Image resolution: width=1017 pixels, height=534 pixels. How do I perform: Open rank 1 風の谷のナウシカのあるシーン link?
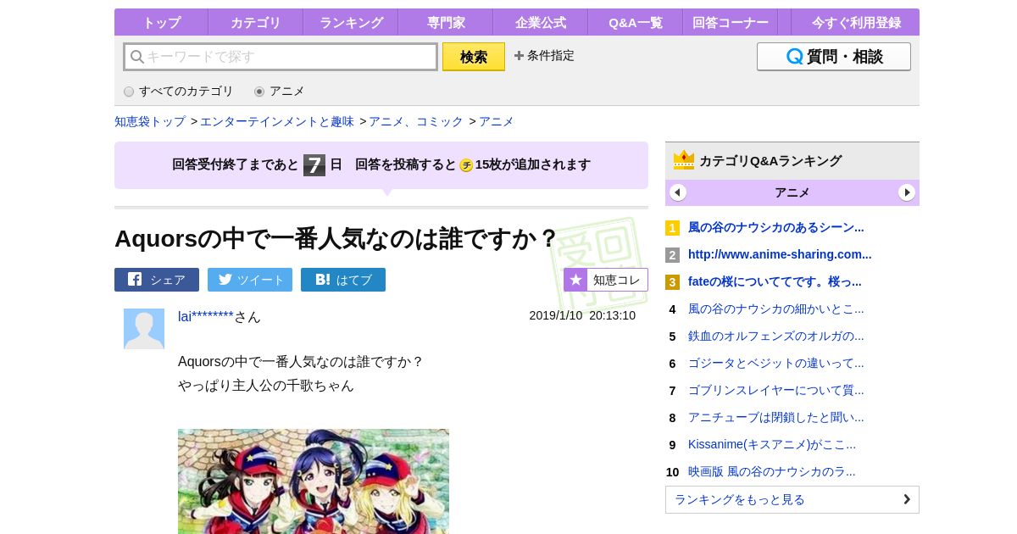click(776, 227)
